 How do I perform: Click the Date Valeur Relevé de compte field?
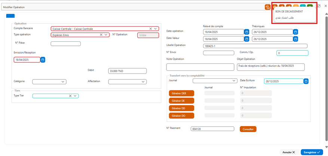click(223, 39)
